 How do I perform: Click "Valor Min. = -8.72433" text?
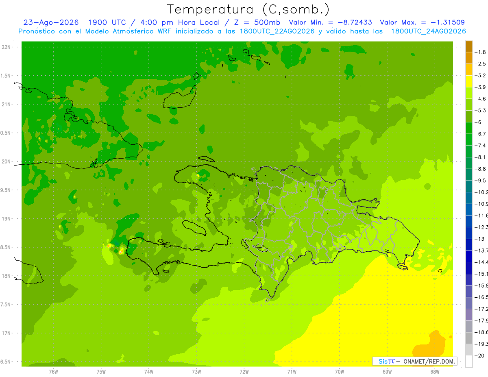(x=330, y=22)
